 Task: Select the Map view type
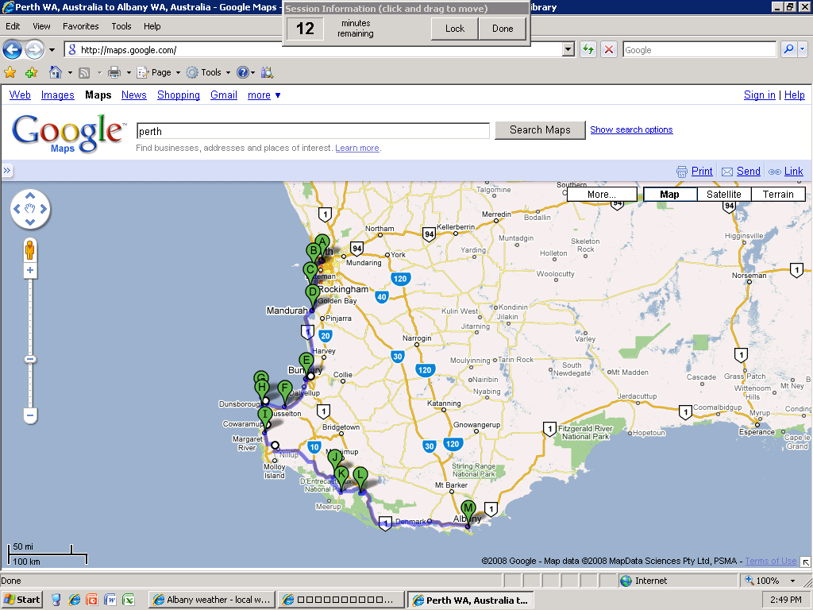pyautogui.click(x=669, y=194)
